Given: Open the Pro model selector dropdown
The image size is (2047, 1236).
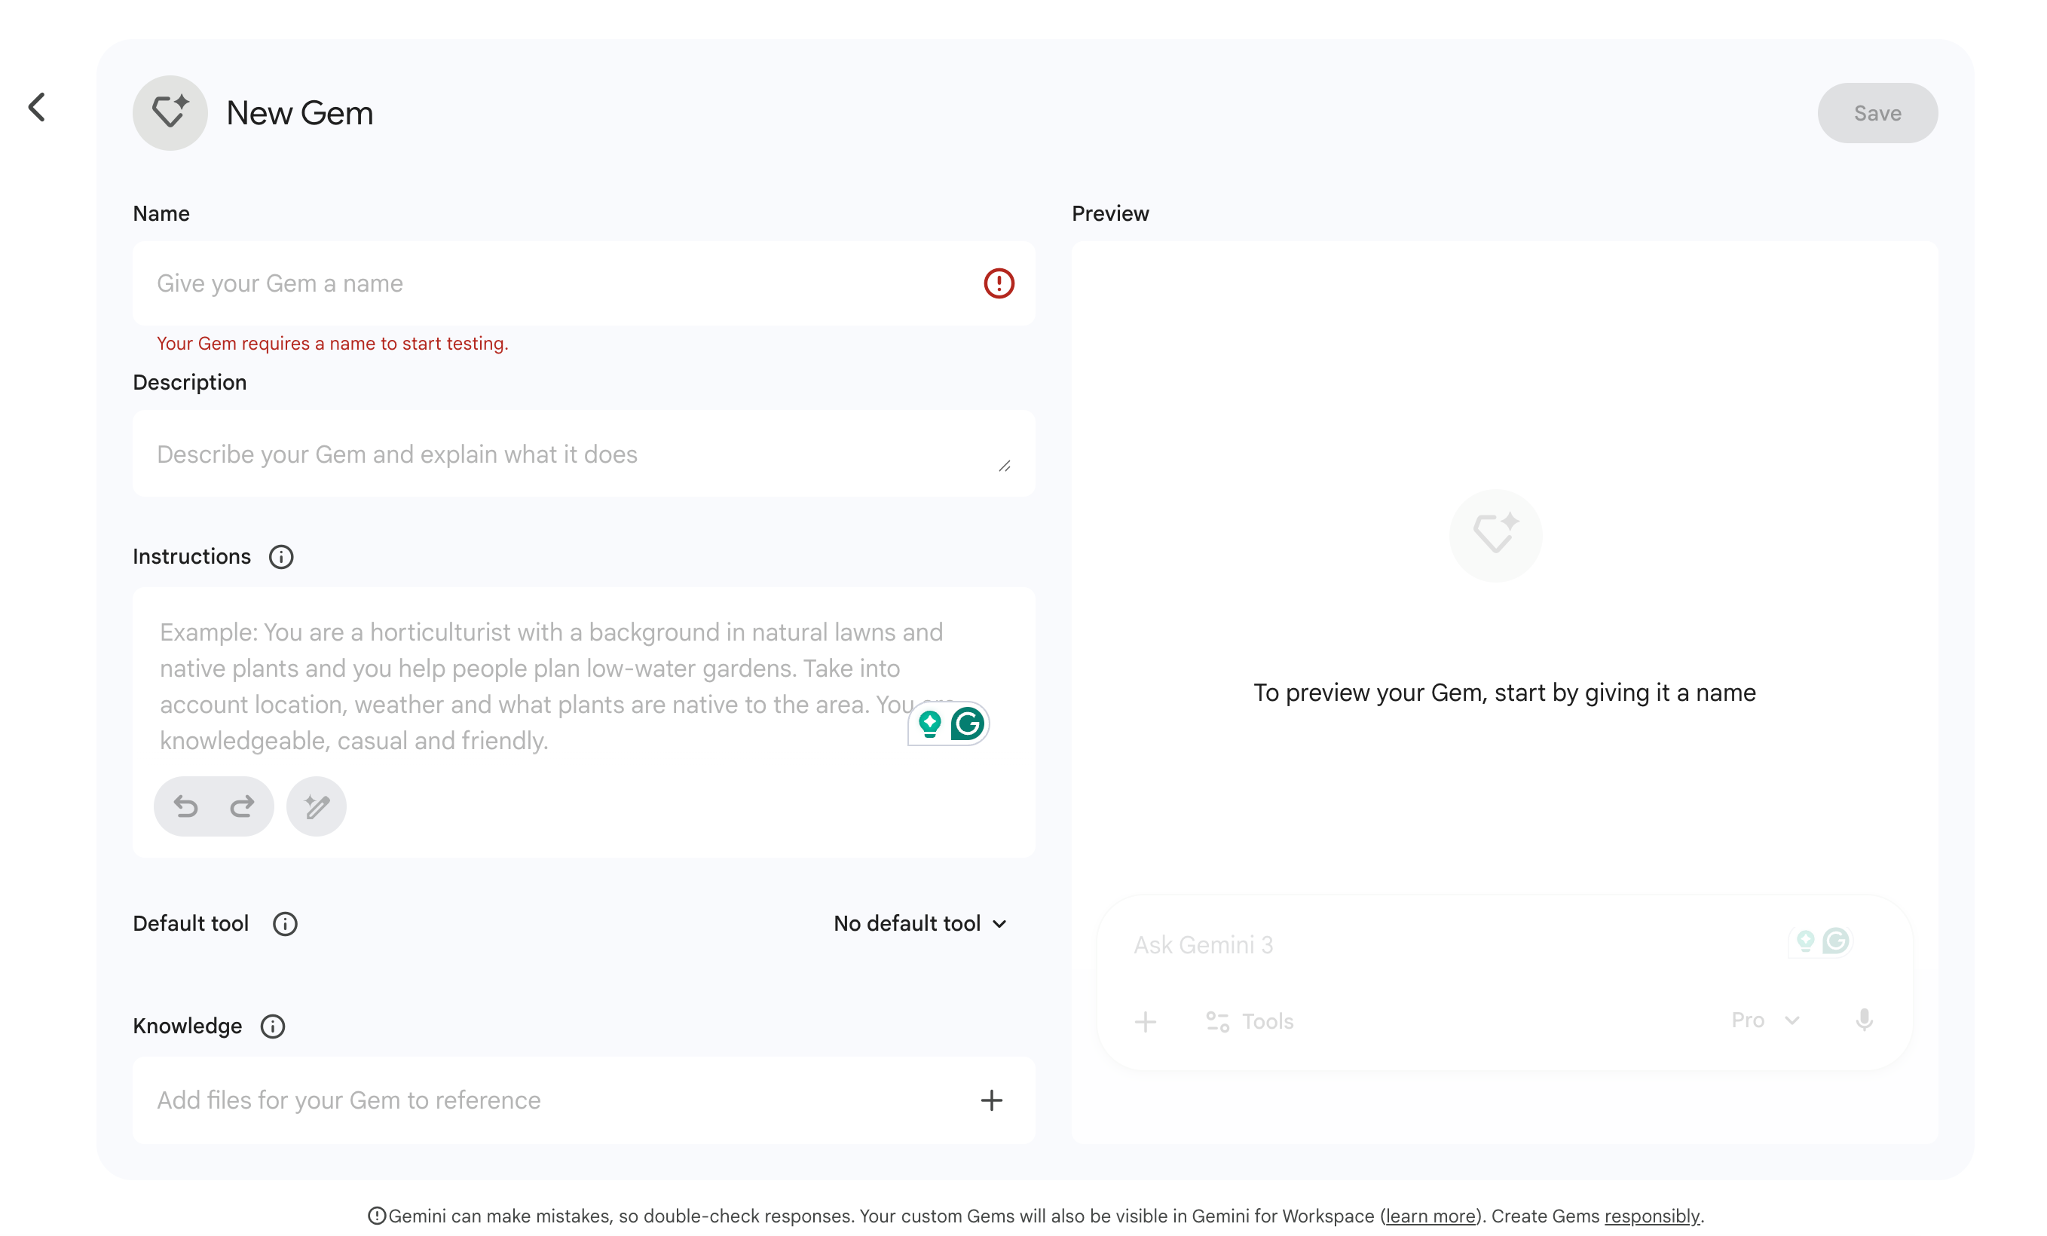Looking at the screenshot, I should pos(1764,1020).
